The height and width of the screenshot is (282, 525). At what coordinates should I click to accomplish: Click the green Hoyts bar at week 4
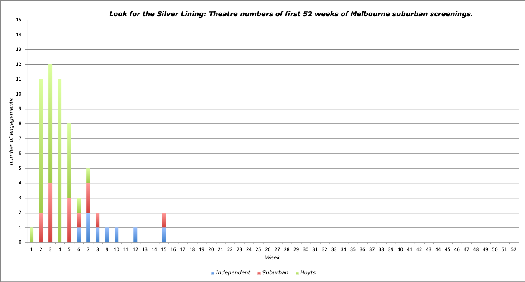click(x=60, y=161)
